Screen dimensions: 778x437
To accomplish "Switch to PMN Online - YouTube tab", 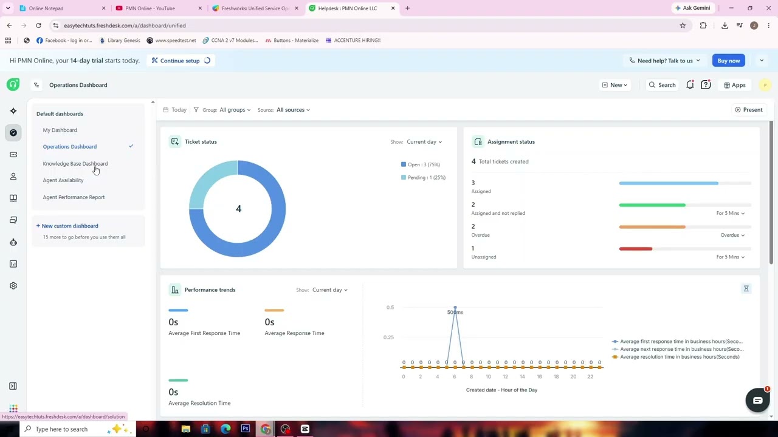I will pyautogui.click(x=158, y=8).
